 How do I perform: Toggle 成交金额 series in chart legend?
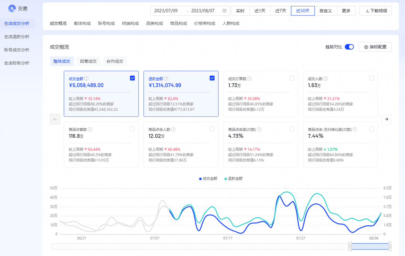(x=208, y=178)
